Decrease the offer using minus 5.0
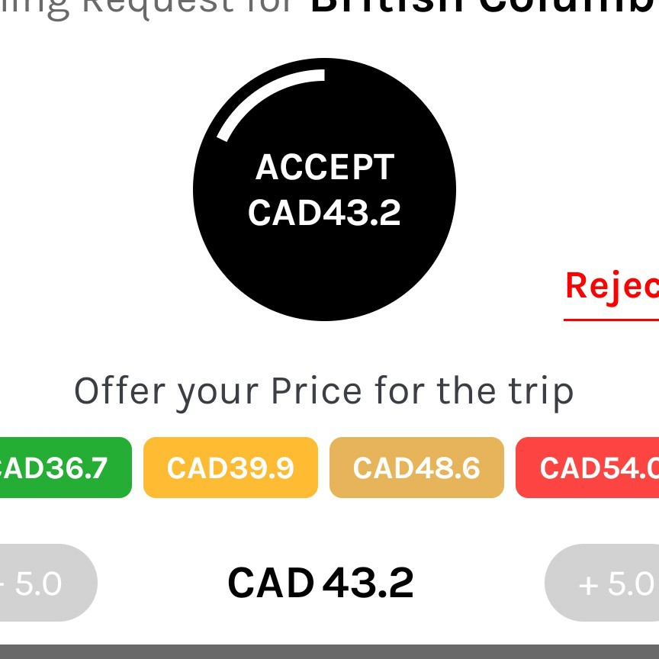Screen dimensions: 659x659 [x=47, y=583]
